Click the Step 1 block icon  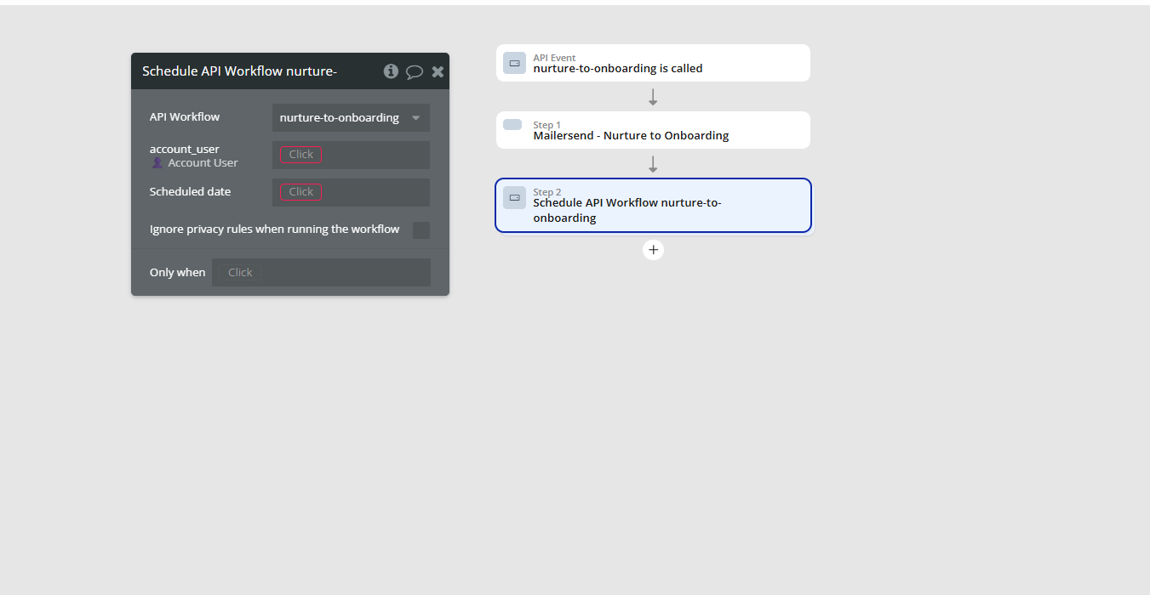512,124
